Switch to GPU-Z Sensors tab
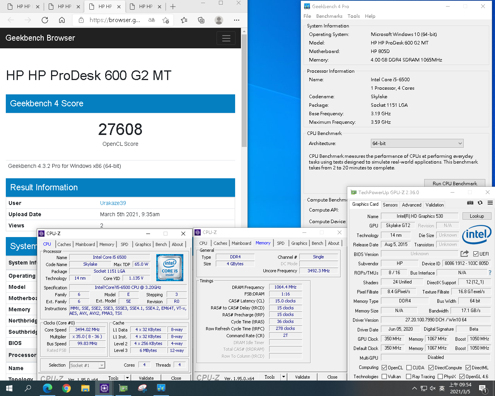495x396 pixels. tap(390, 205)
